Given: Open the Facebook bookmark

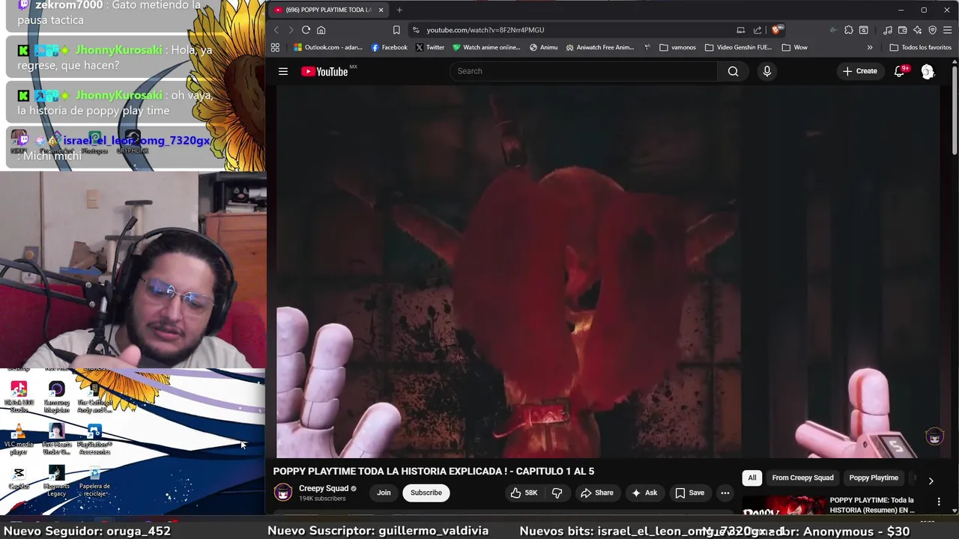Looking at the screenshot, I should 389,47.
